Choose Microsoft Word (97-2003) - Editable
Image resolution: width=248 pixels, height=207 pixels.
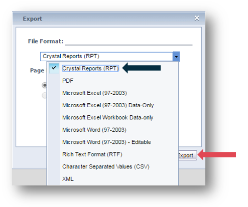point(106,142)
